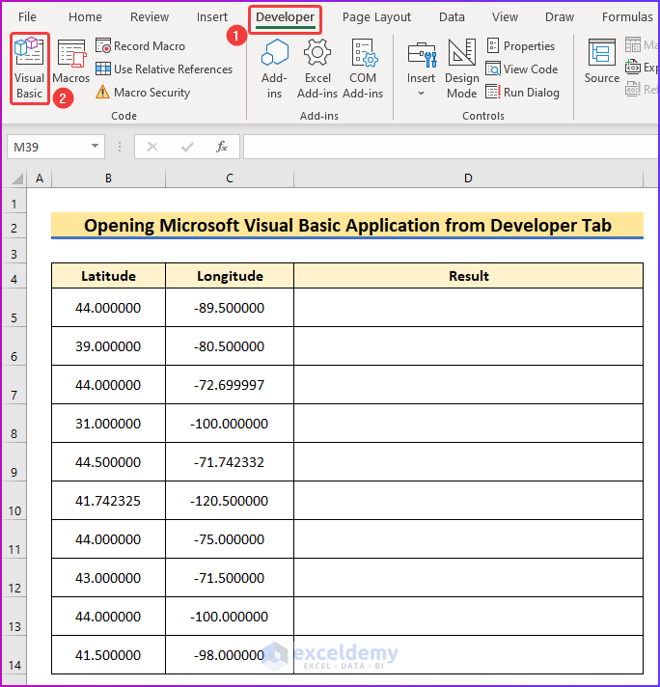This screenshot has width=660, height=687.
Task: Select cell with latitude 41.742325
Action: click(x=108, y=501)
